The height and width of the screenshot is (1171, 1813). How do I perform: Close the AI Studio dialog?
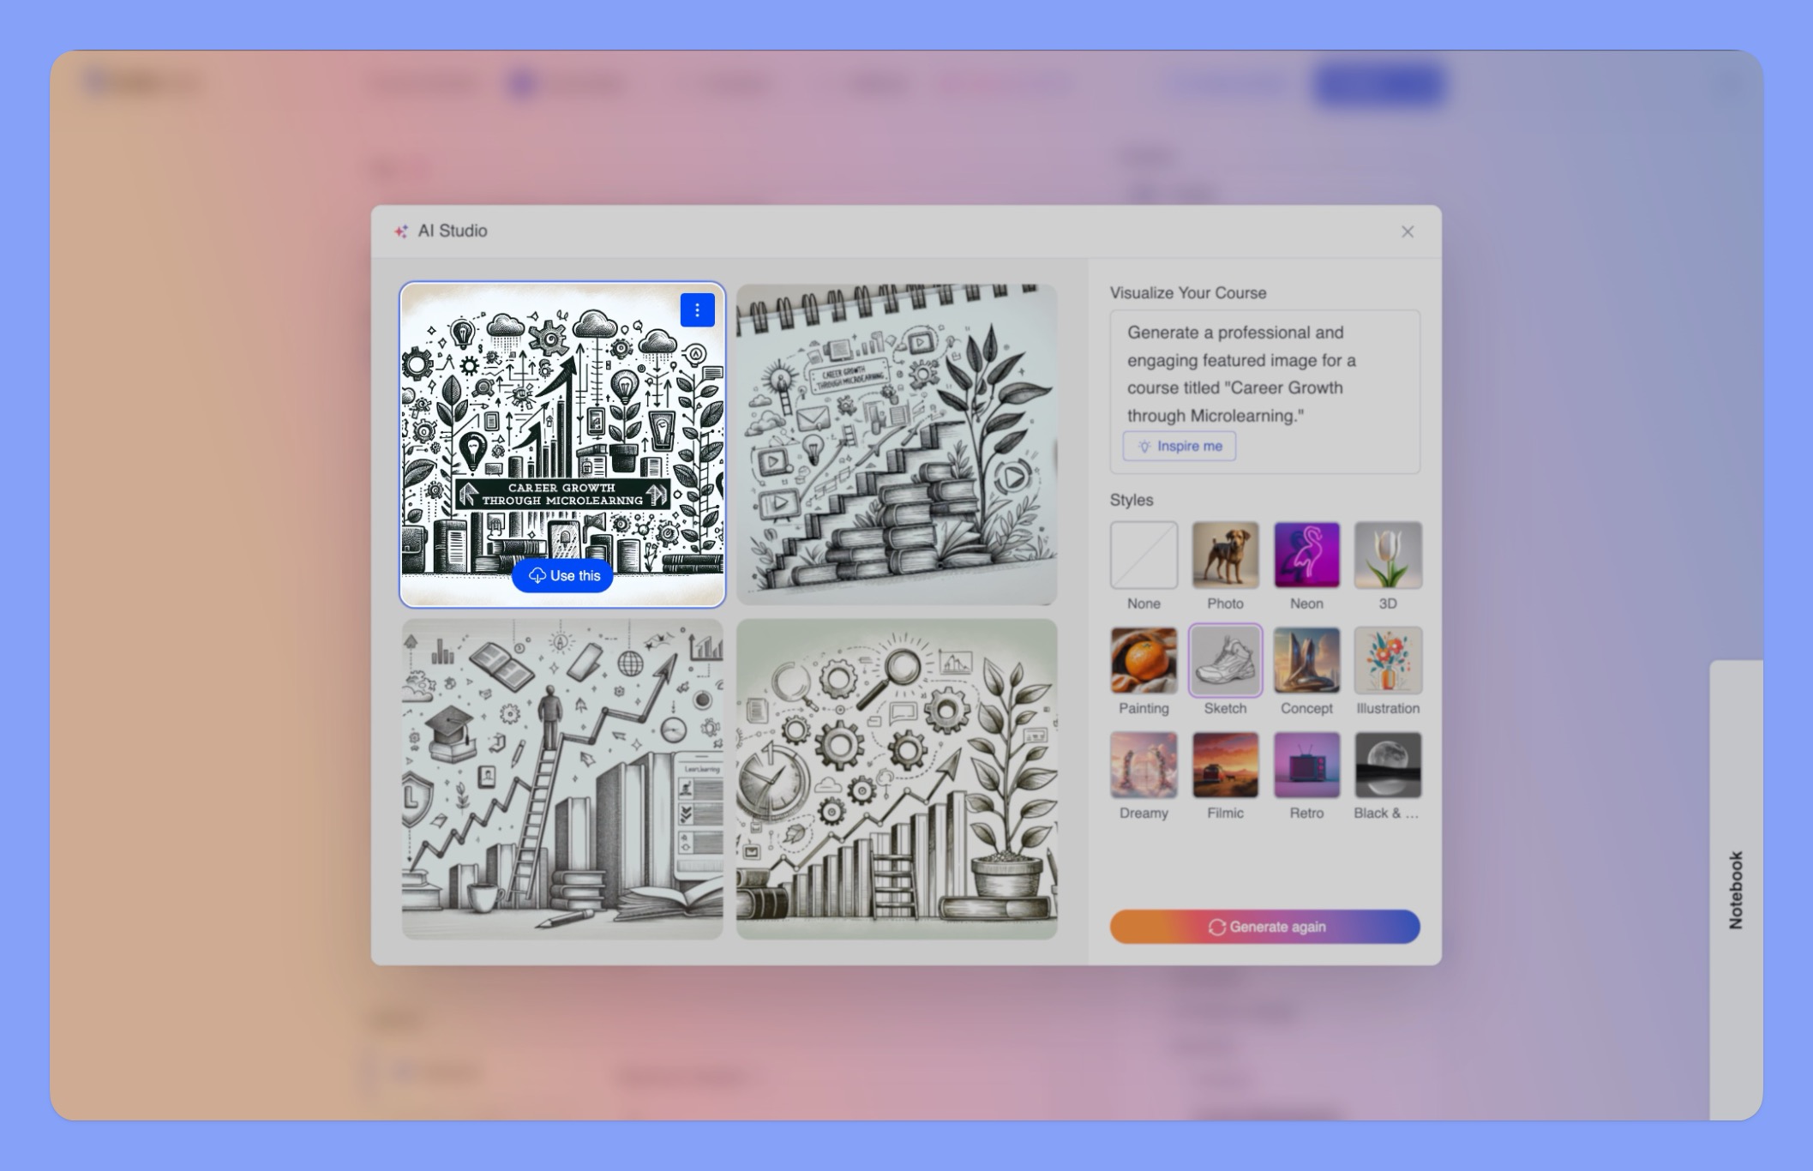[1408, 231]
